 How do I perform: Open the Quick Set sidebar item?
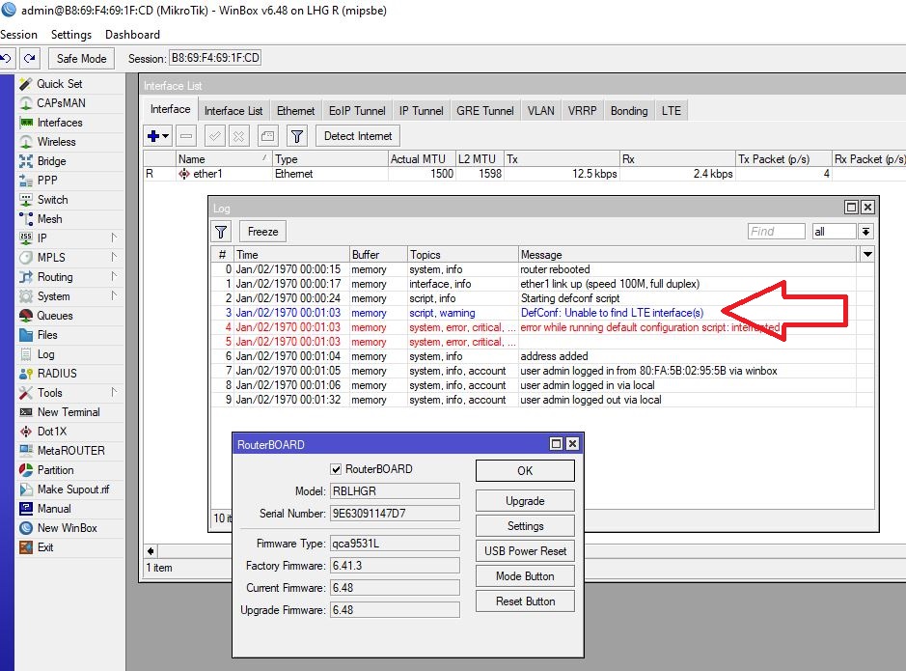click(x=58, y=84)
